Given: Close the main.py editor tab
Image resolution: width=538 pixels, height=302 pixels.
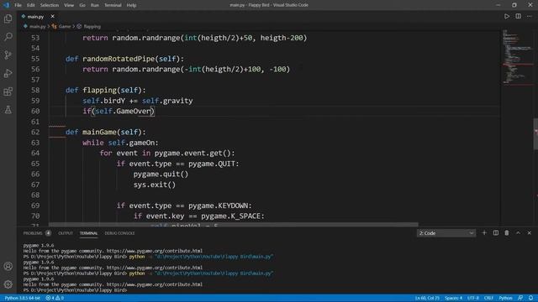Looking at the screenshot, I should tap(52, 17).
